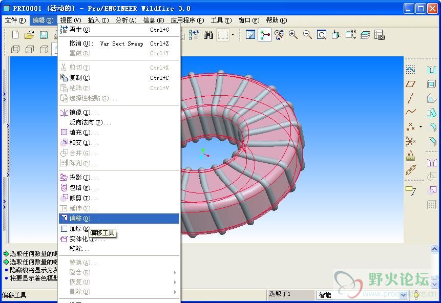This screenshot has width=441, height=303.
Task: Click the trim tool icon on right toolbar
Action: coord(431,190)
